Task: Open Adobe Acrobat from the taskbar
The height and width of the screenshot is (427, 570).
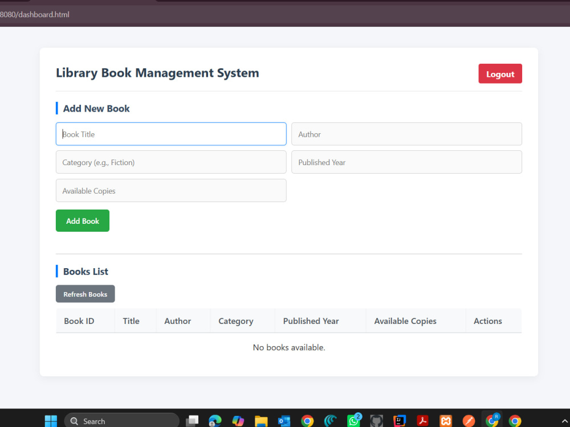Action: 422,421
